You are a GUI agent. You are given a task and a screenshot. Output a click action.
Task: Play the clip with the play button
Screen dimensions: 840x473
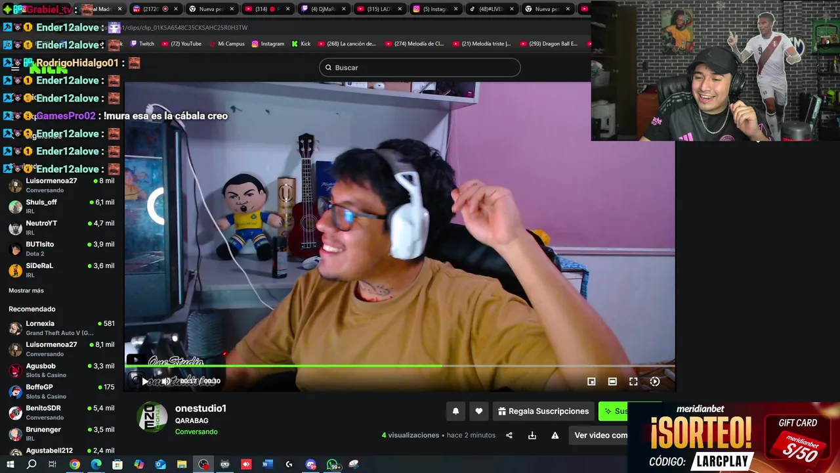tap(145, 381)
